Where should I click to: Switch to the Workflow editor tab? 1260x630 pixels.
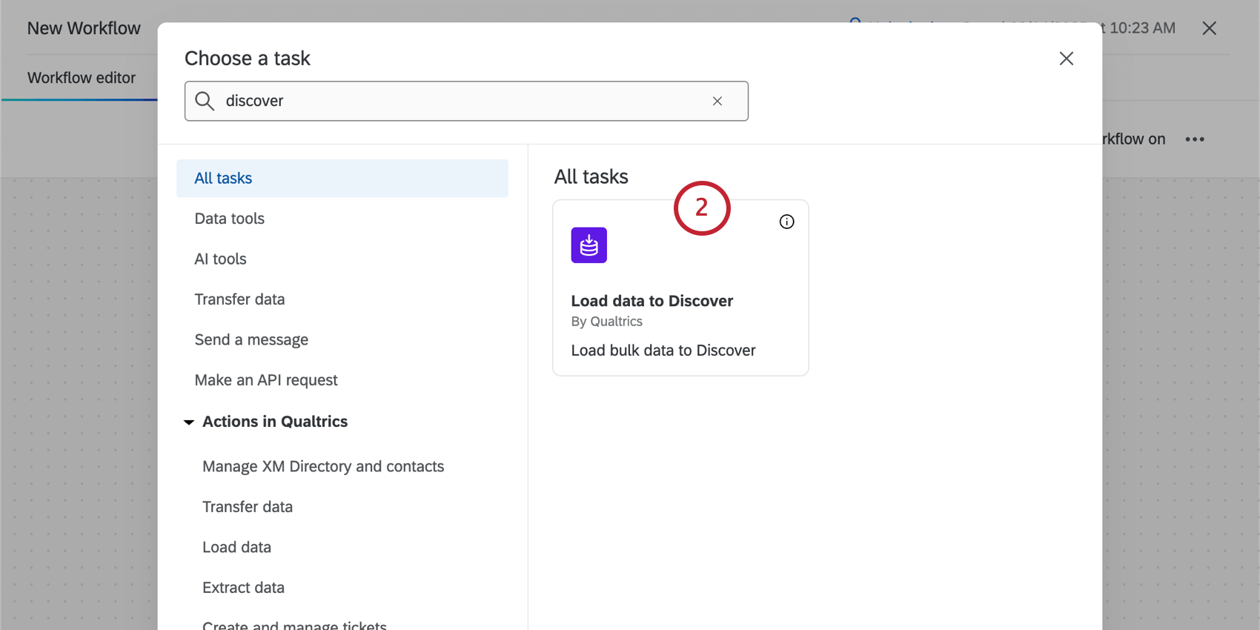[82, 78]
